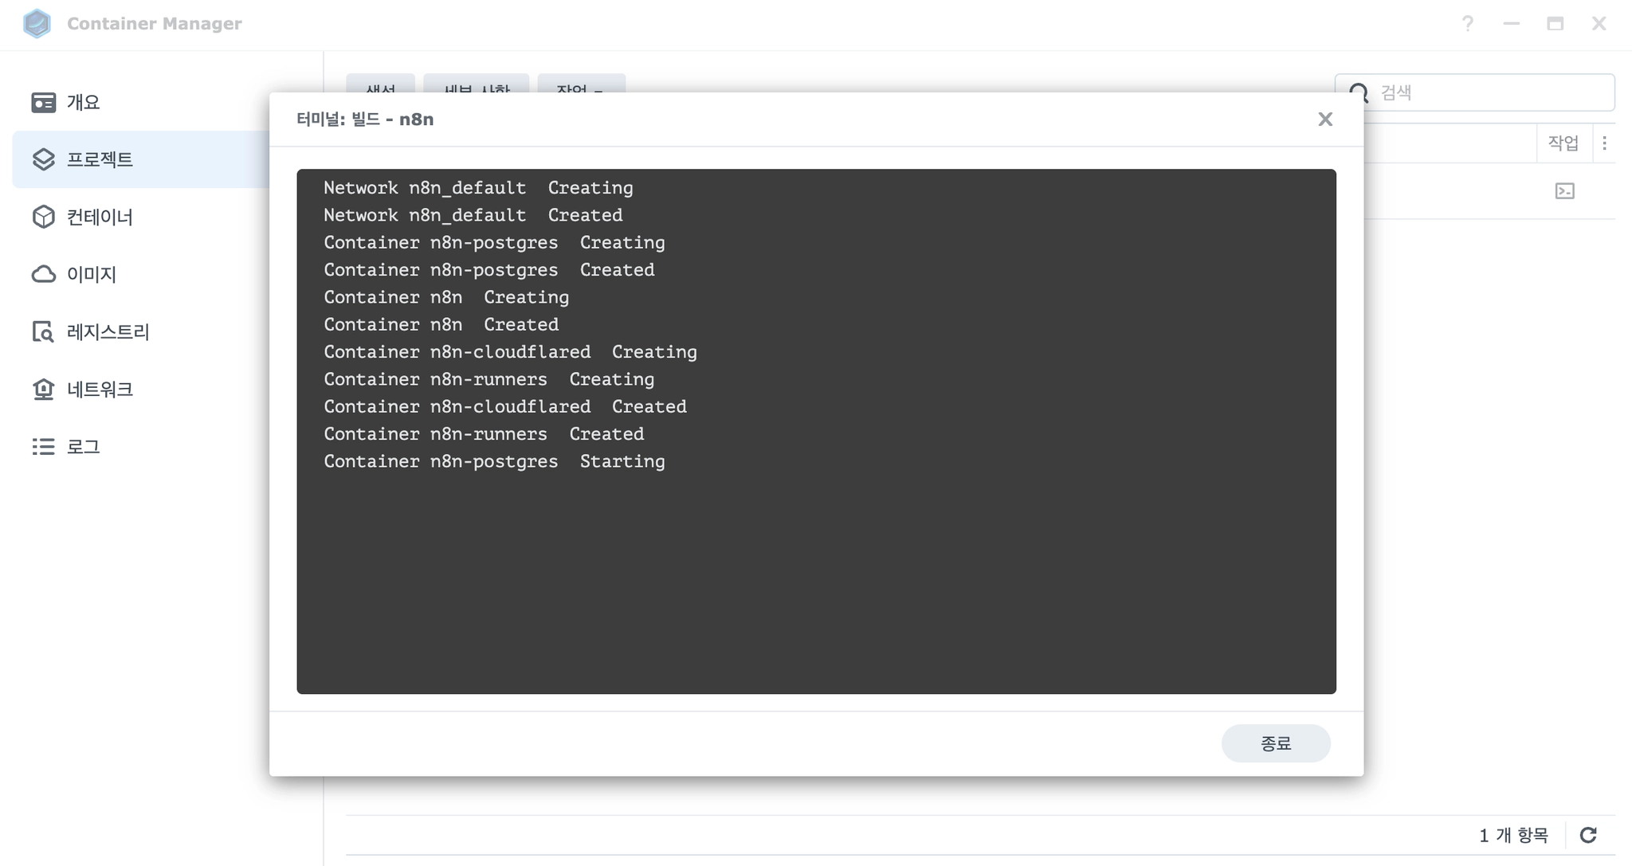Click the 작업 column header
The image size is (1632, 866).
coord(1563,143)
